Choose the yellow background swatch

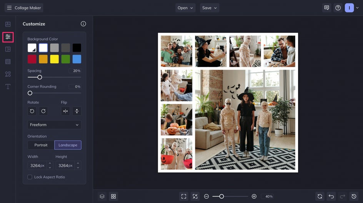[54, 59]
